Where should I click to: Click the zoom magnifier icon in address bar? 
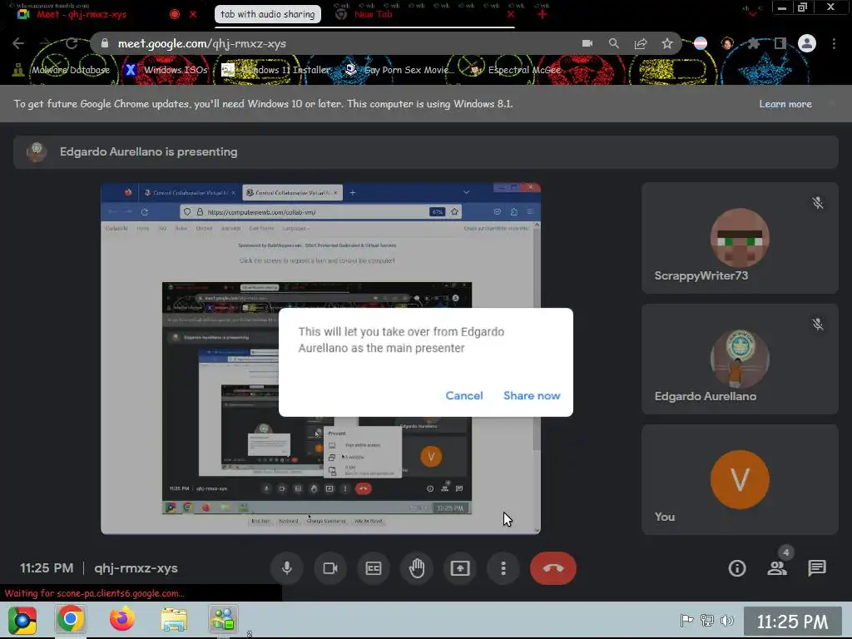(614, 43)
